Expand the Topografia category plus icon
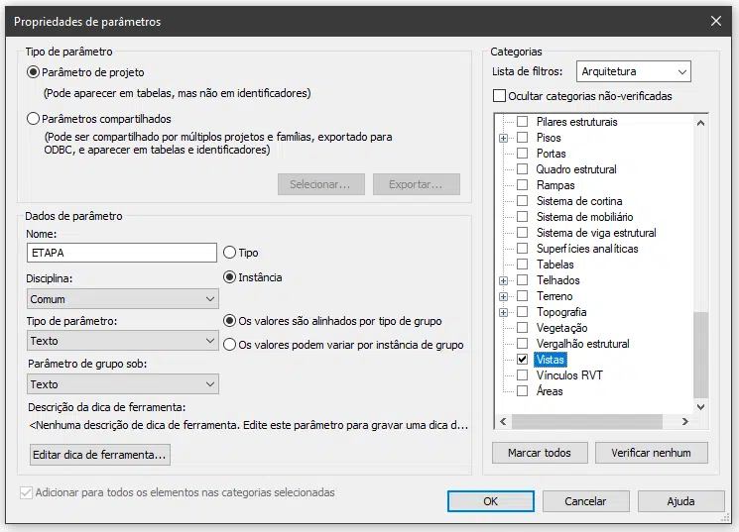This screenshot has height=532, width=739. click(x=503, y=312)
